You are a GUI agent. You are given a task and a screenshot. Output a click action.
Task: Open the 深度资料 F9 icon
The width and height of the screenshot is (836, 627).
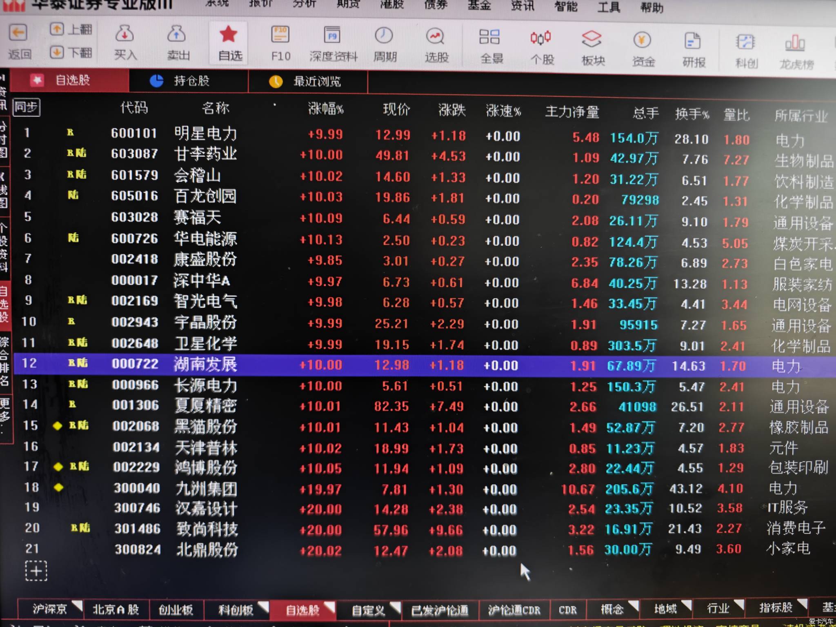point(332,36)
